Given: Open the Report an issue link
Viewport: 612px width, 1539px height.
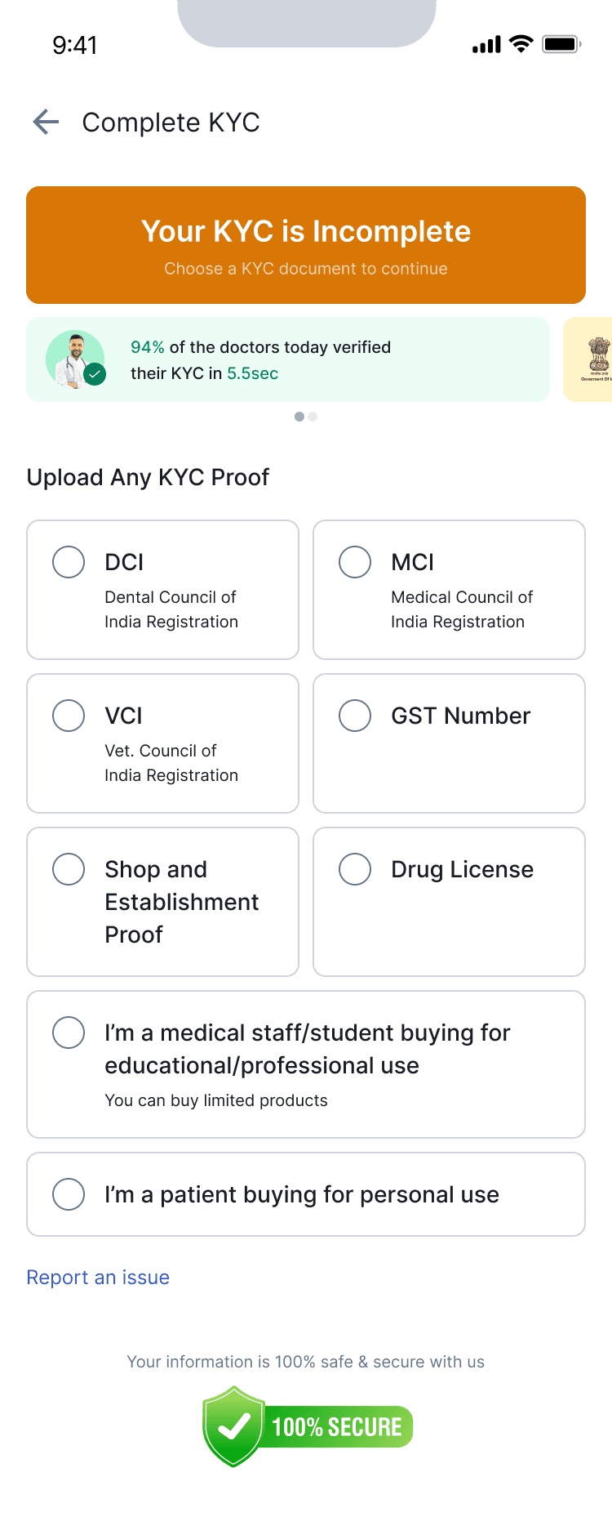Looking at the screenshot, I should pos(98,1278).
